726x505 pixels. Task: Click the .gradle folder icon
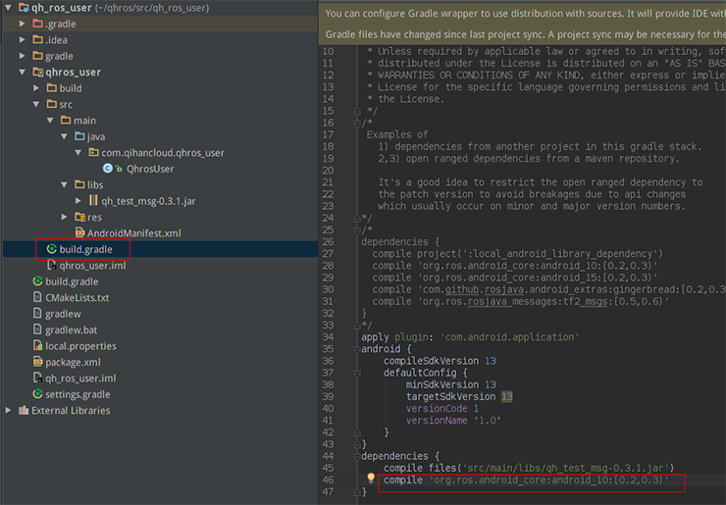click(38, 24)
